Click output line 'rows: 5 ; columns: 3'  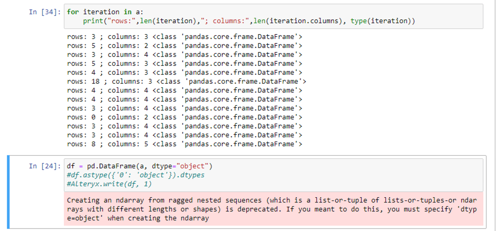pyautogui.click(x=184, y=64)
